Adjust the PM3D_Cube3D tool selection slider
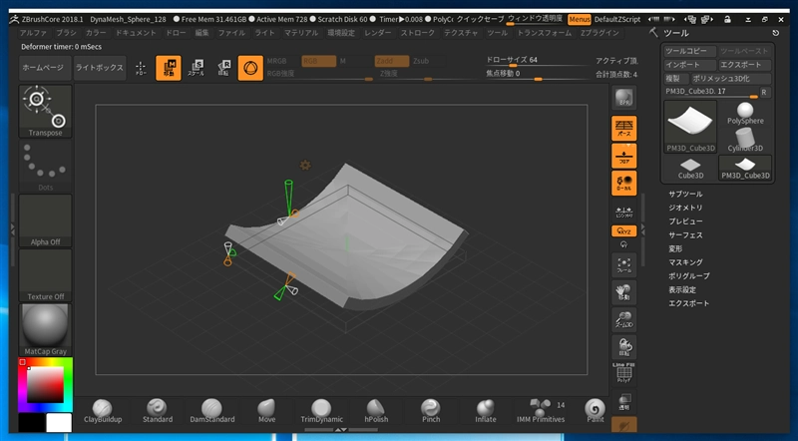Image resolution: width=798 pixels, height=441 pixels. tap(711, 92)
